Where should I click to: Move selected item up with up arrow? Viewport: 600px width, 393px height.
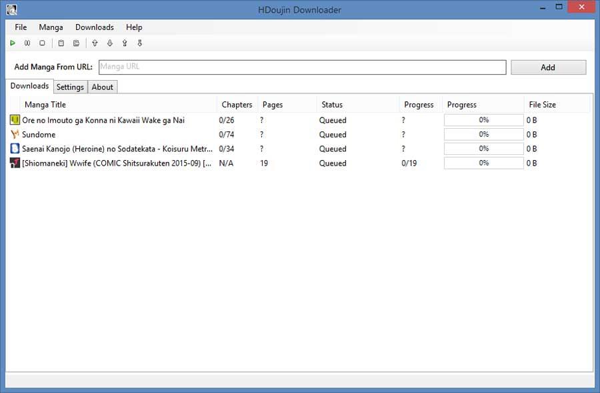[95, 43]
